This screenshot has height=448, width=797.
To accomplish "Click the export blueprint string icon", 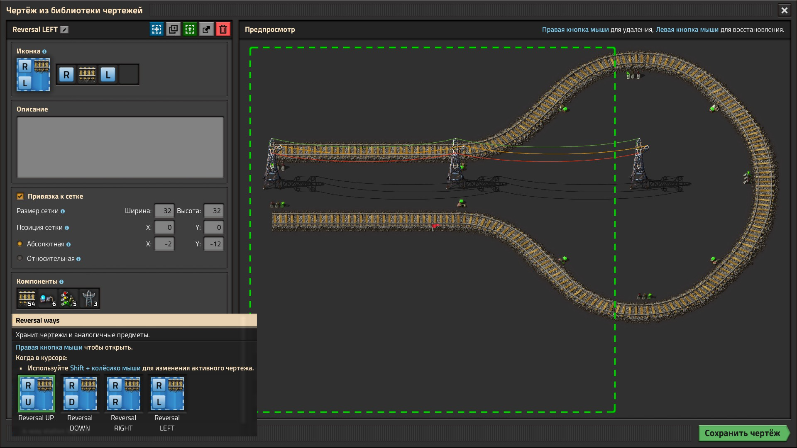I will pyautogui.click(x=206, y=29).
